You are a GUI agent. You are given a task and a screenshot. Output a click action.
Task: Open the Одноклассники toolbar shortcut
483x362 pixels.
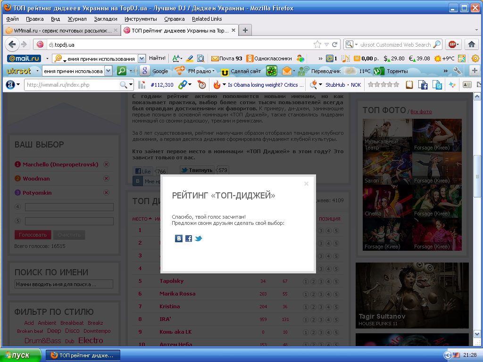click(x=269, y=58)
